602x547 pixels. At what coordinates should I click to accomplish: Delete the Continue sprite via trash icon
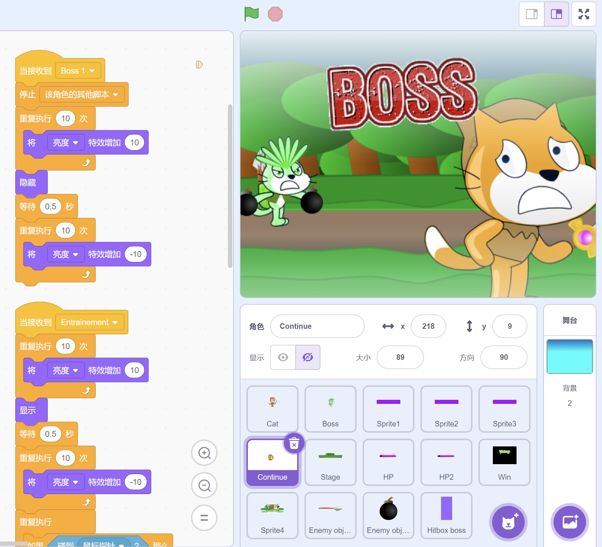coord(294,443)
